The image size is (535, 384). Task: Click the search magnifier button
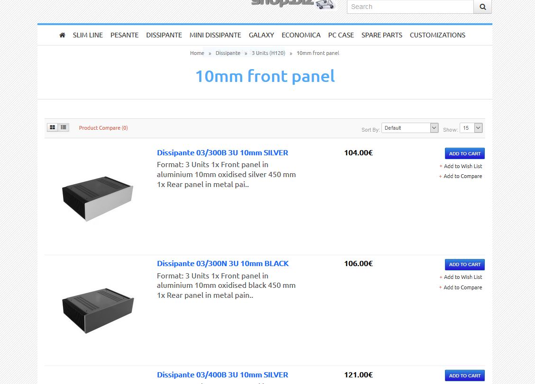click(x=482, y=7)
